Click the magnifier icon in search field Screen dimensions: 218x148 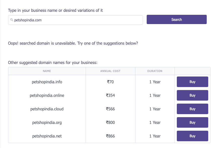pyautogui.click(x=12, y=20)
